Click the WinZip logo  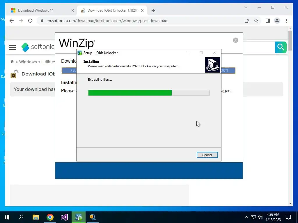(x=77, y=43)
